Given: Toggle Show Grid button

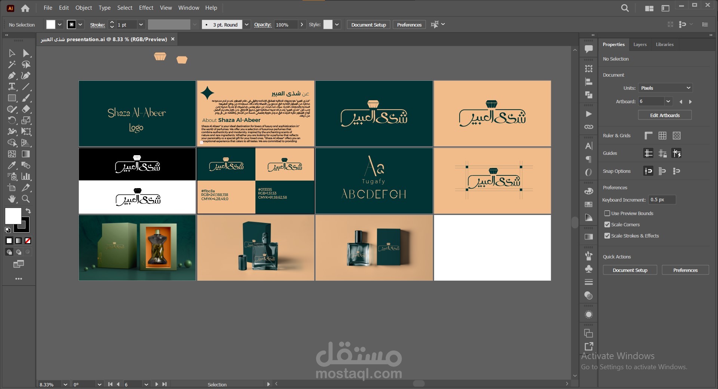Looking at the screenshot, I should point(662,135).
